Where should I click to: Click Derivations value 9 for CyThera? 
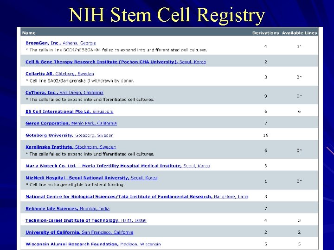266,96
